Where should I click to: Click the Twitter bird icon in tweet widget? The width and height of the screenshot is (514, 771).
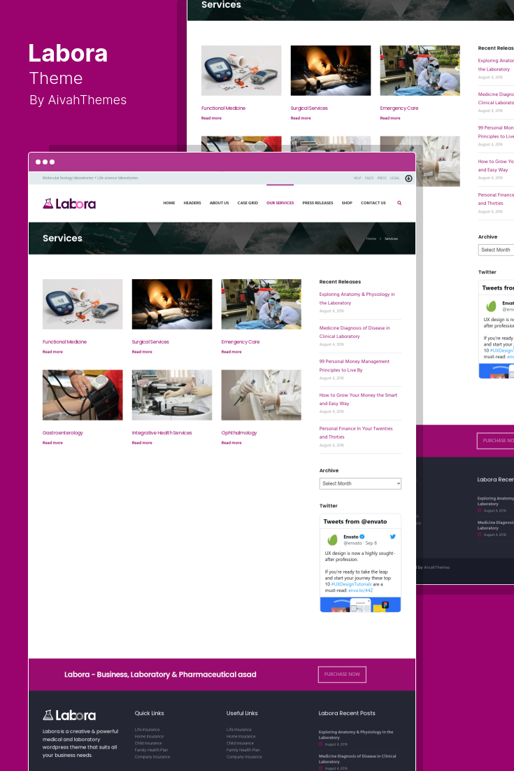[392, 537]
